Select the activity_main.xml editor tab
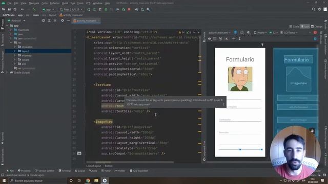The height and width of the screenshot is (184, 328). 86,20
